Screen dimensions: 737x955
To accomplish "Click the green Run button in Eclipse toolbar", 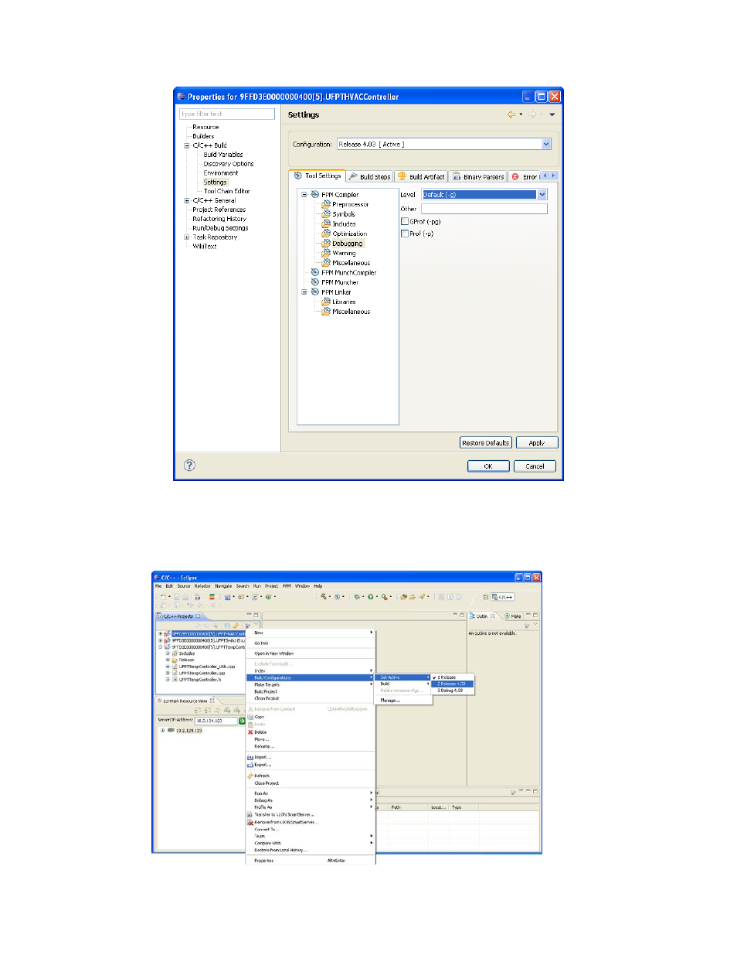I will click(371, 597).
